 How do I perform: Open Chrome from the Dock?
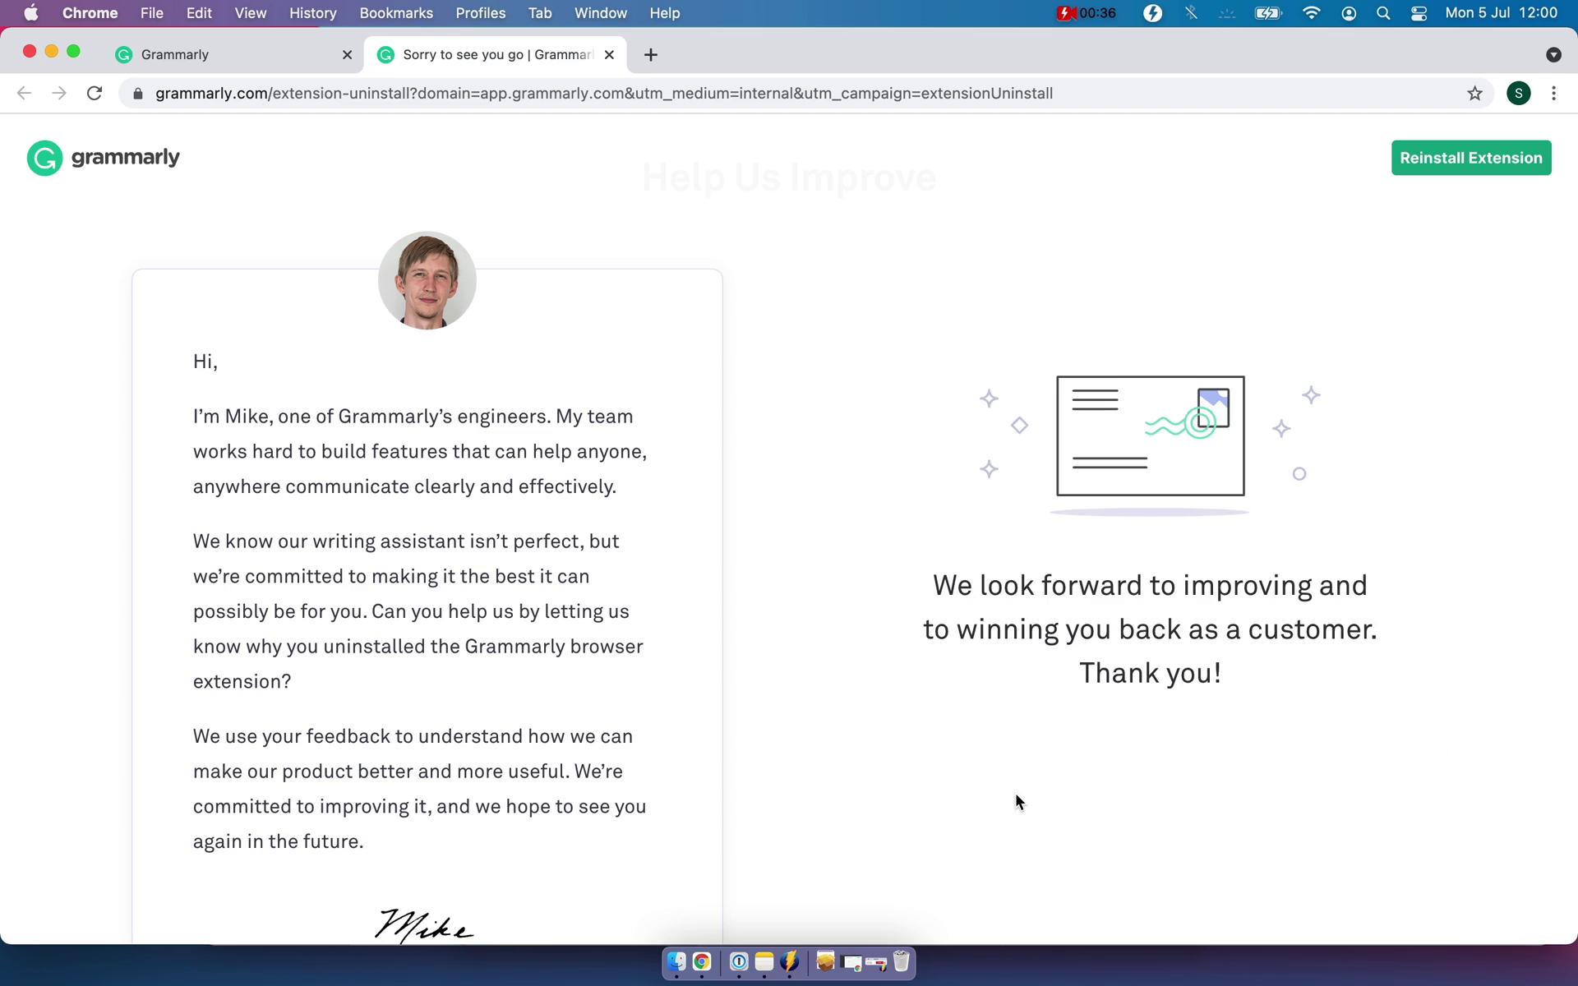[x=702, y=961]
